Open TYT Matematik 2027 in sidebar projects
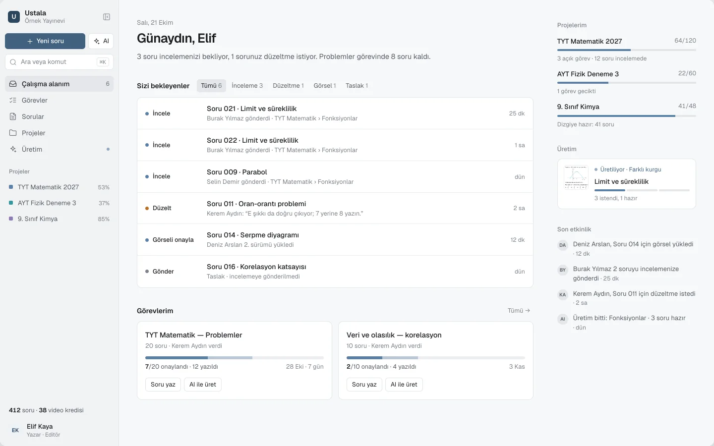714x446 pixels. pos(59,187)
